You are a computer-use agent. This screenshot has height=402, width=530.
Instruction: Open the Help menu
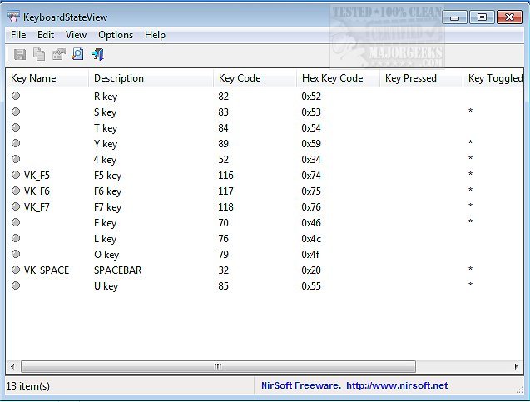tap(155, 35)
